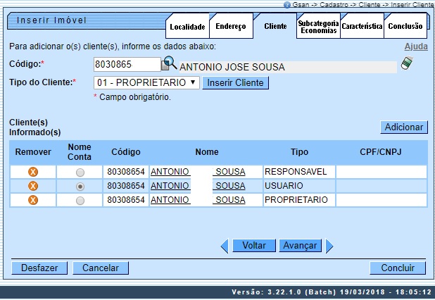Select Nome Conta radio for USUARIO row
Viewport: 435px width, 300px height.
tap(80, 186)
